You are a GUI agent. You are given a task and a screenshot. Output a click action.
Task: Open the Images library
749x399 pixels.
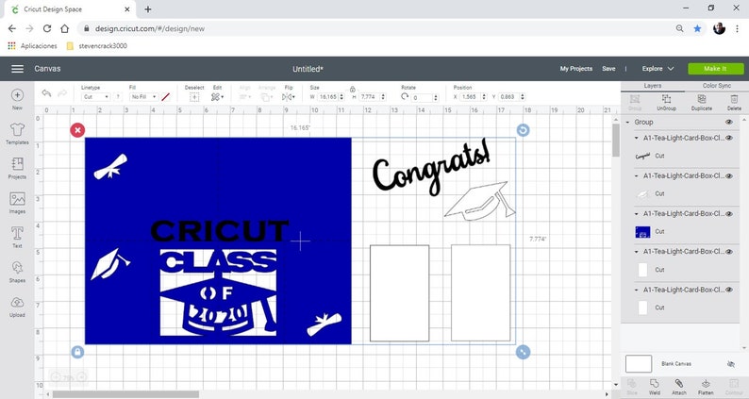[17, 203]
